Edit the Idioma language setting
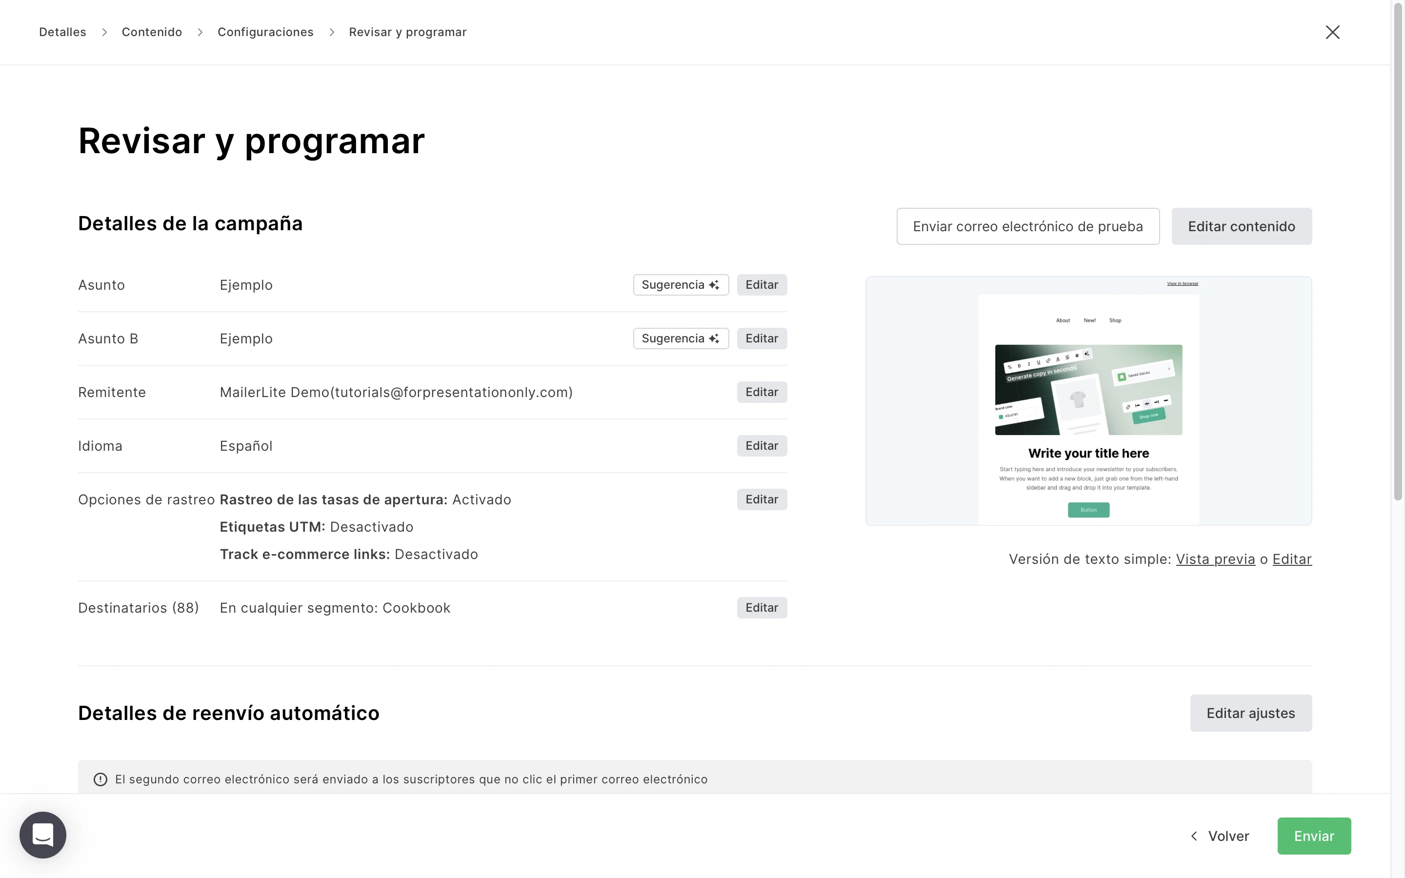This screenshot has width=1405, height=878. click(761, 446)
